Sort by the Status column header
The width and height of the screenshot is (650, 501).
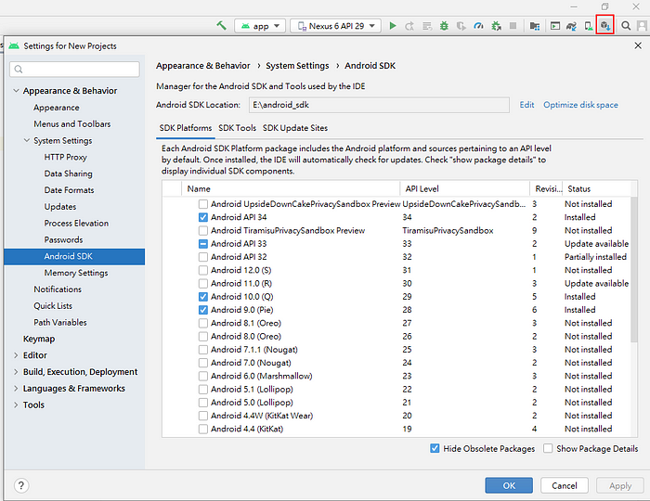coord(596,189)
